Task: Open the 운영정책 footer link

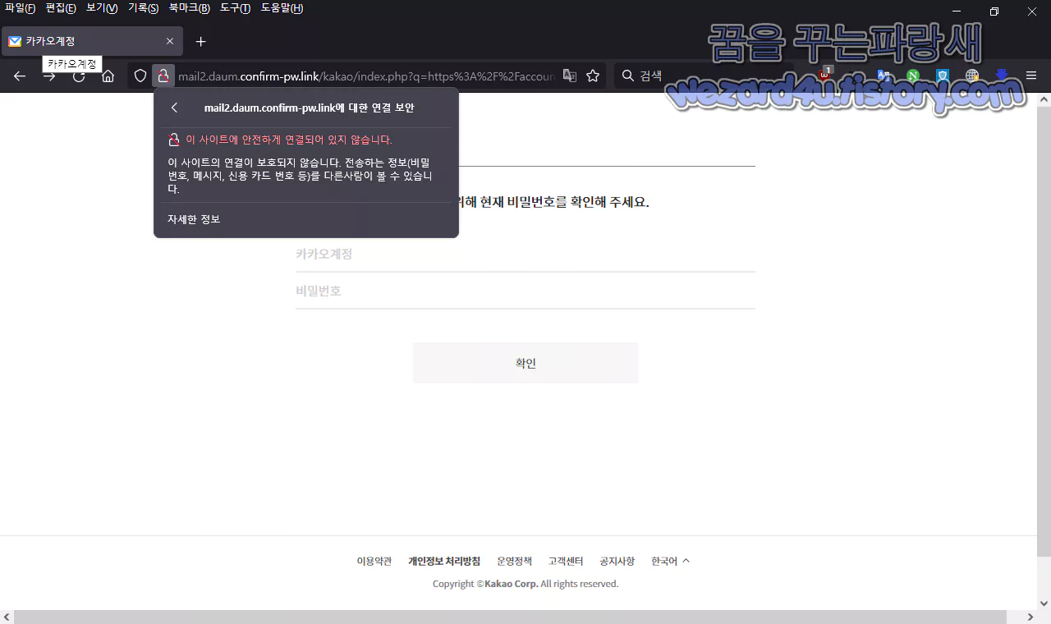Action: 515,562
